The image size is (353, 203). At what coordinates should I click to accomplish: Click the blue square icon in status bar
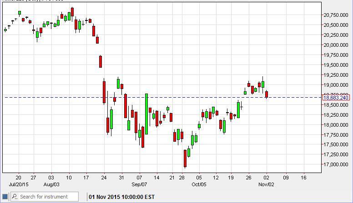coord(5,197)
